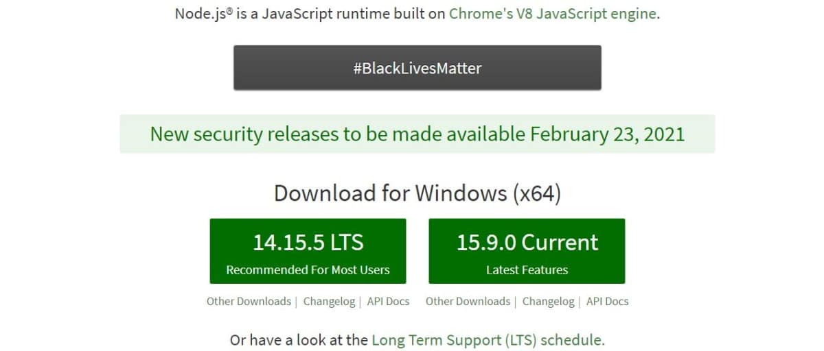
Task: Open the Long Term Support (LTS) schedule link
Action: point(487,340)
